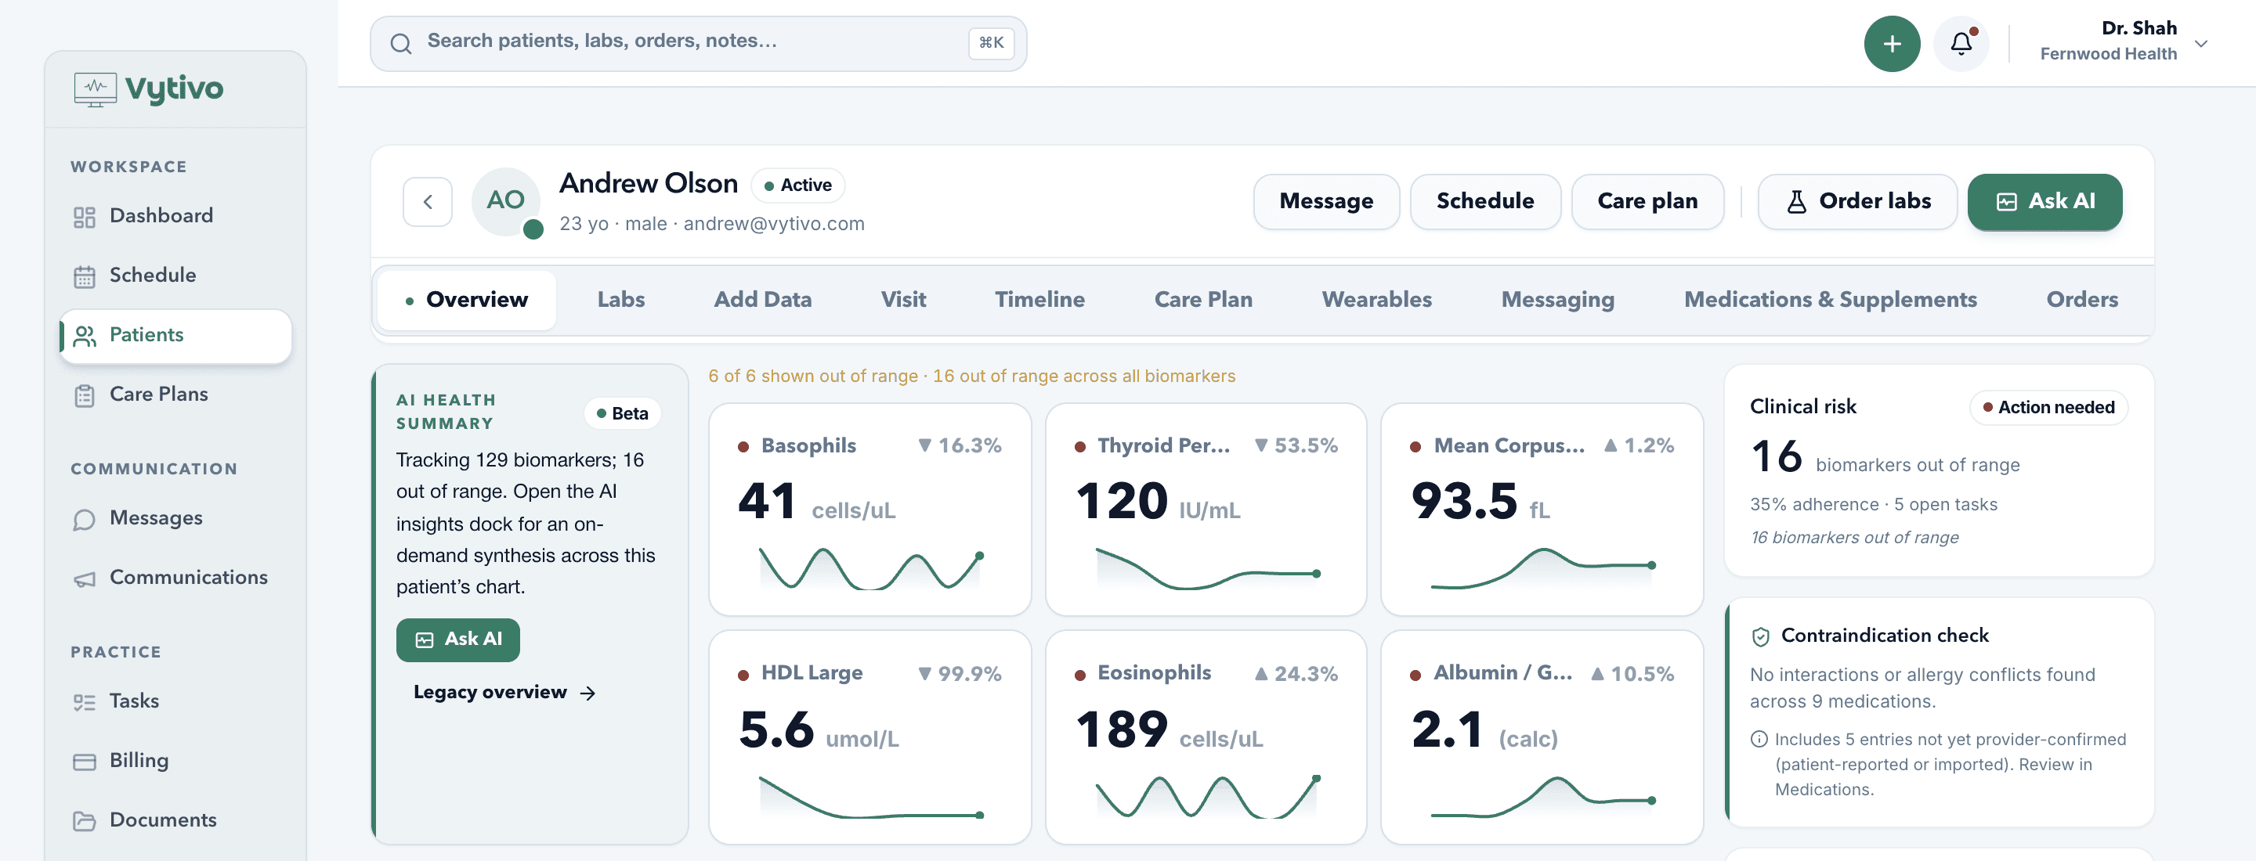Open the Add Data tab
The image size is (2256, 861).
point(763,300)
